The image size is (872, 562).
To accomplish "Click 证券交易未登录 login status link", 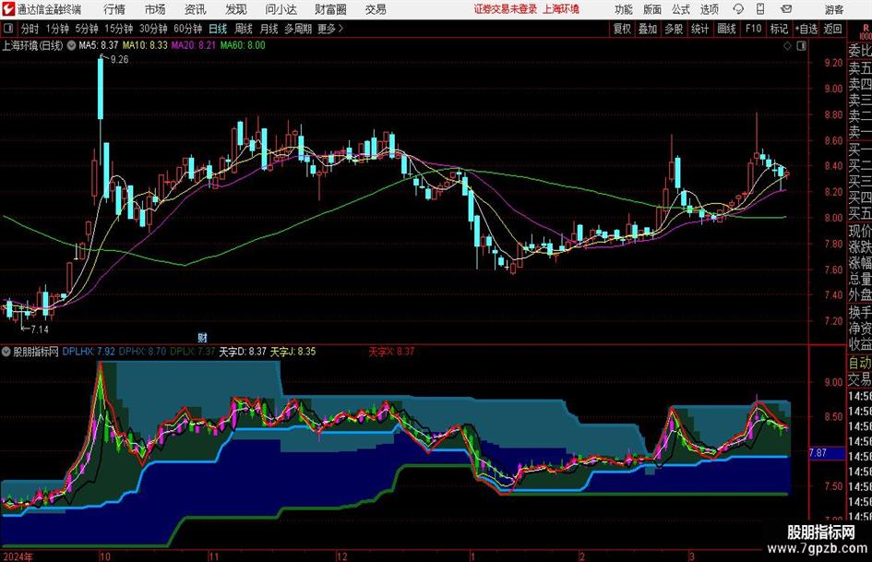I will [506, 9].
